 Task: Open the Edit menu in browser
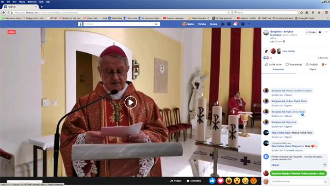point(8,2)
